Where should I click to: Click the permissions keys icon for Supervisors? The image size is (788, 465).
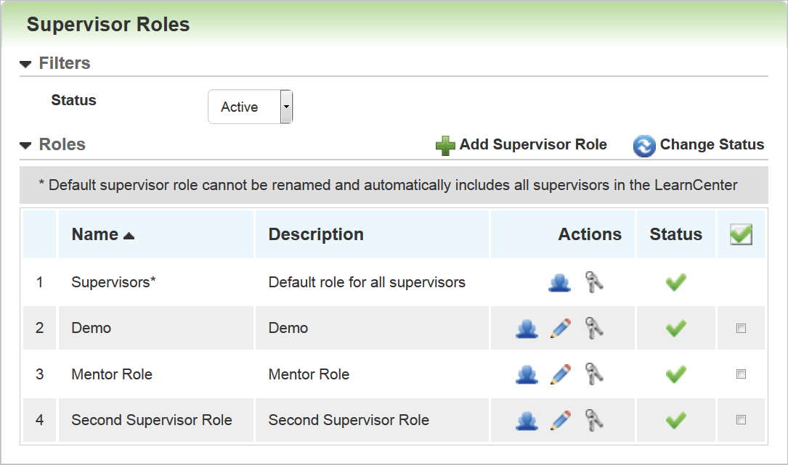(595, 282)
